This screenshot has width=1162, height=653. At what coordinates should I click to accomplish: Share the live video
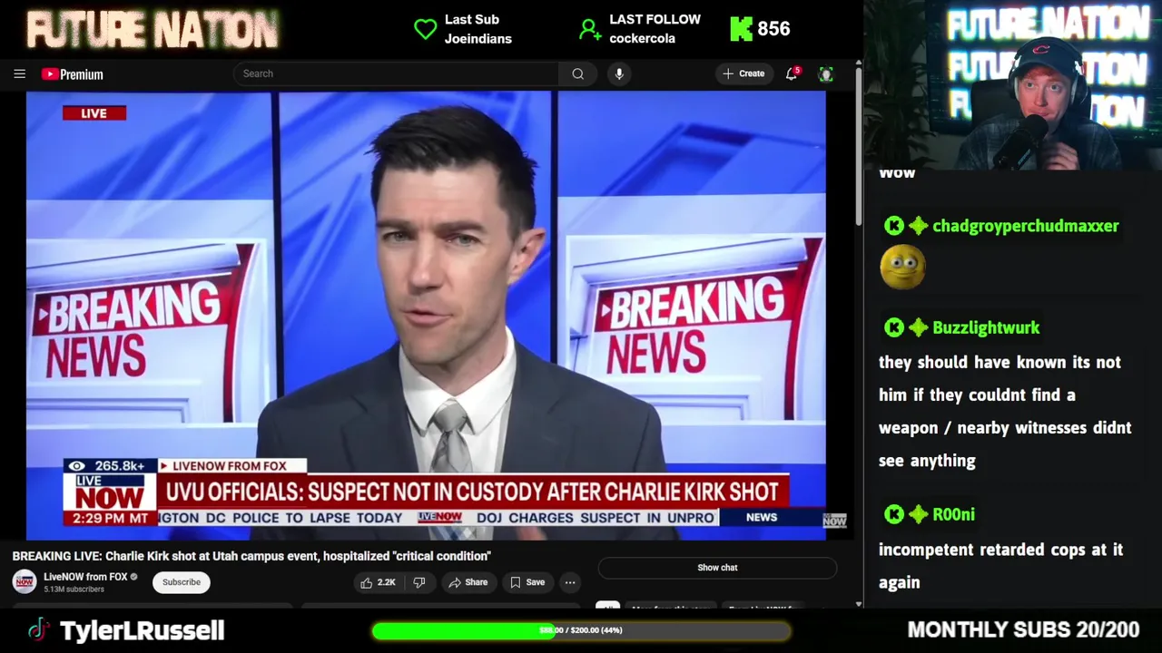(x=468, y=582)
